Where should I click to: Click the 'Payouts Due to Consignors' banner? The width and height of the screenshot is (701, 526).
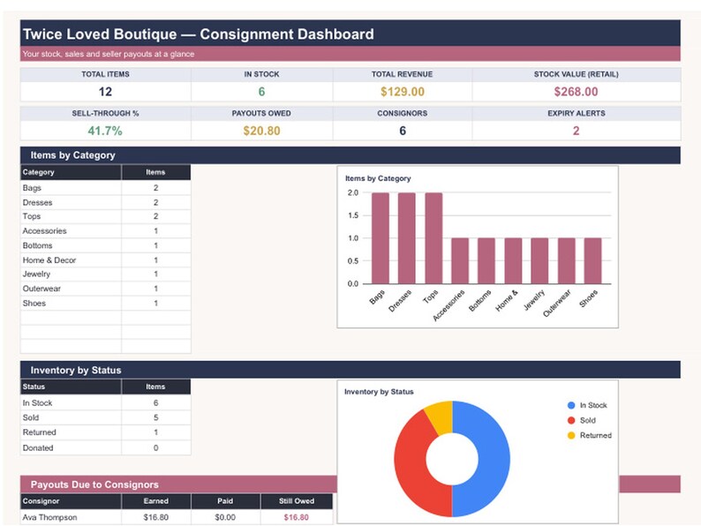[178, 485]
